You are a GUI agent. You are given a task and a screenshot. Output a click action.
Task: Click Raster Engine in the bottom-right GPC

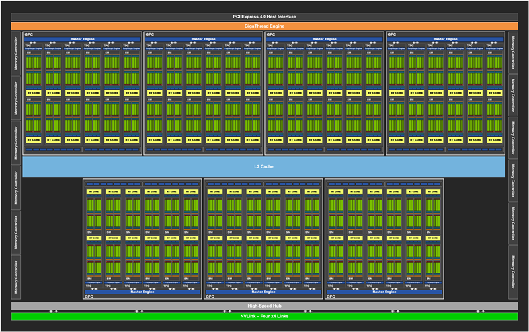[386, 292]
